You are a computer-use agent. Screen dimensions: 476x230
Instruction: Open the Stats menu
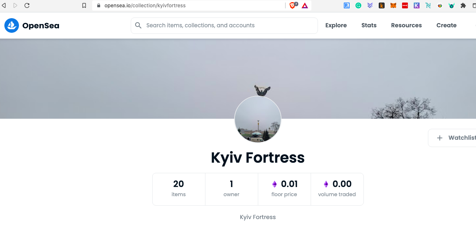[369, 25]
